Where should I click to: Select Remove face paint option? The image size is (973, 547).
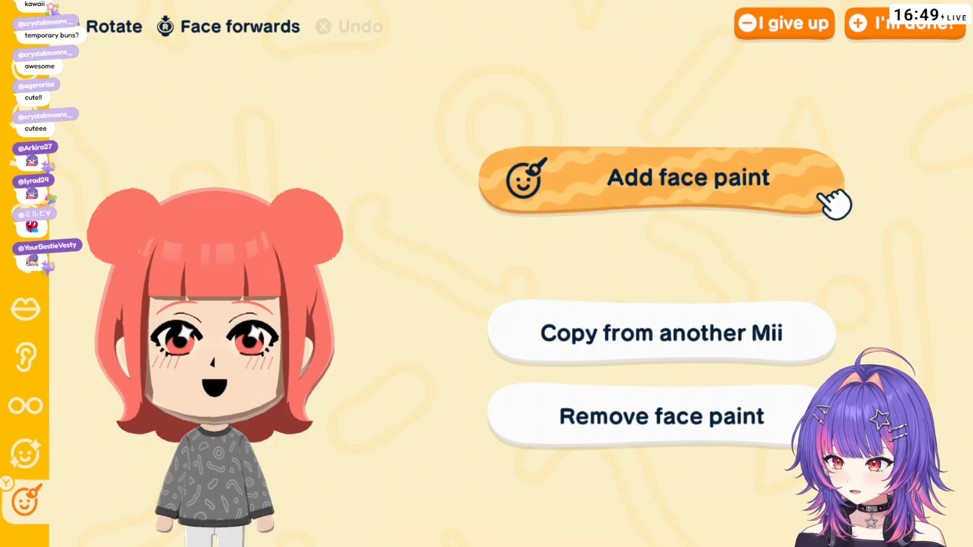(x=662, y=416)
